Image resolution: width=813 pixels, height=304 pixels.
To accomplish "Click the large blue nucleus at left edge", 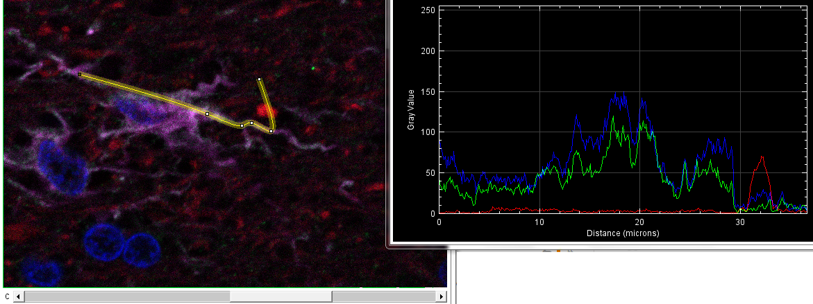I will [x=61, y=166].
